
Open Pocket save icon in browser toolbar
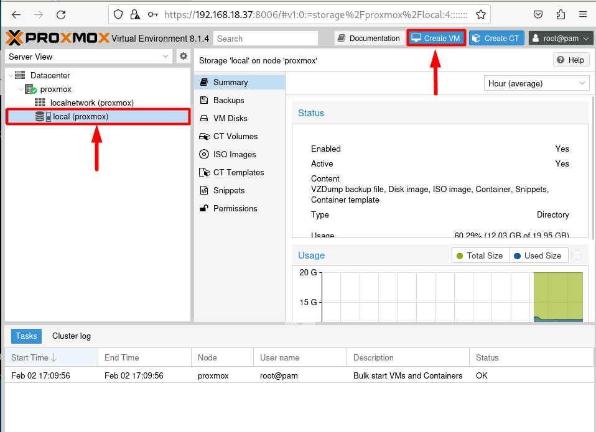coord(538,15)
